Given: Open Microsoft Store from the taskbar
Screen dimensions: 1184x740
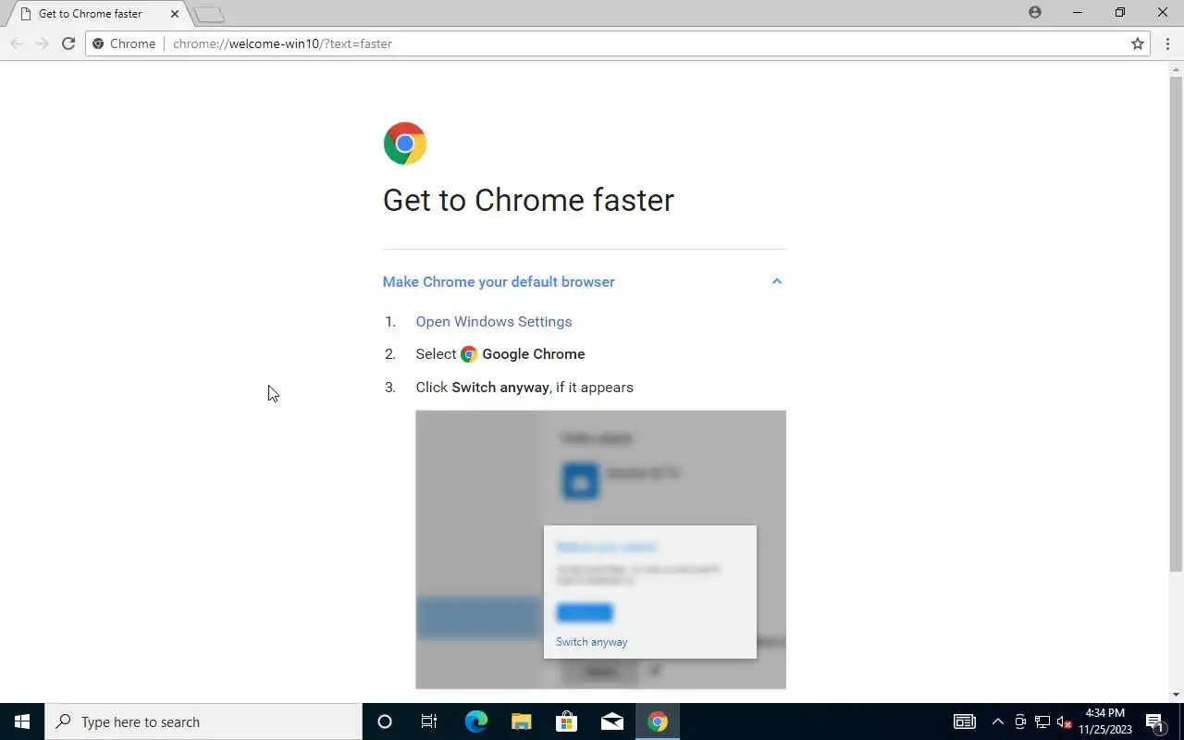Looking at the screenshot, I should coord(566,721).
